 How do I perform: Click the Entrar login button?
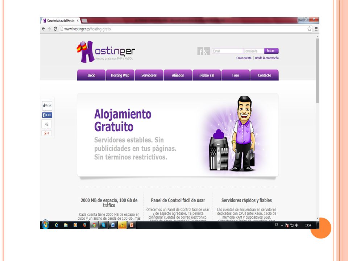pos(271,51)
